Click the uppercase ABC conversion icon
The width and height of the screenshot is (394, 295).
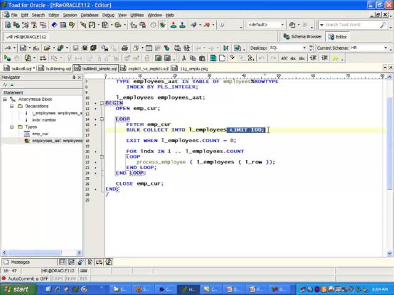tap(284, 58)
